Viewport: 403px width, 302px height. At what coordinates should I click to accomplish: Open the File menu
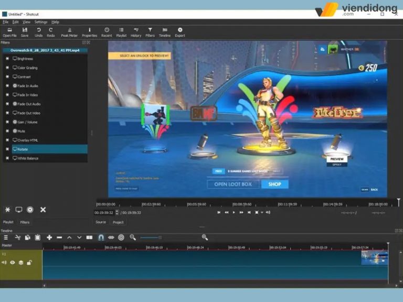pos(5,22)
